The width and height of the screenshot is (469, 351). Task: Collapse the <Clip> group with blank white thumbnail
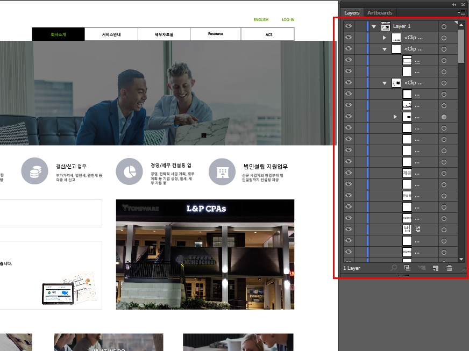pos(385,49)
